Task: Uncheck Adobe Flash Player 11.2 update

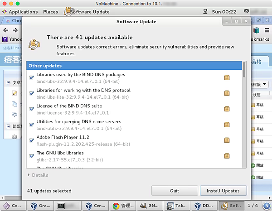Action: (x=31, y=140)
